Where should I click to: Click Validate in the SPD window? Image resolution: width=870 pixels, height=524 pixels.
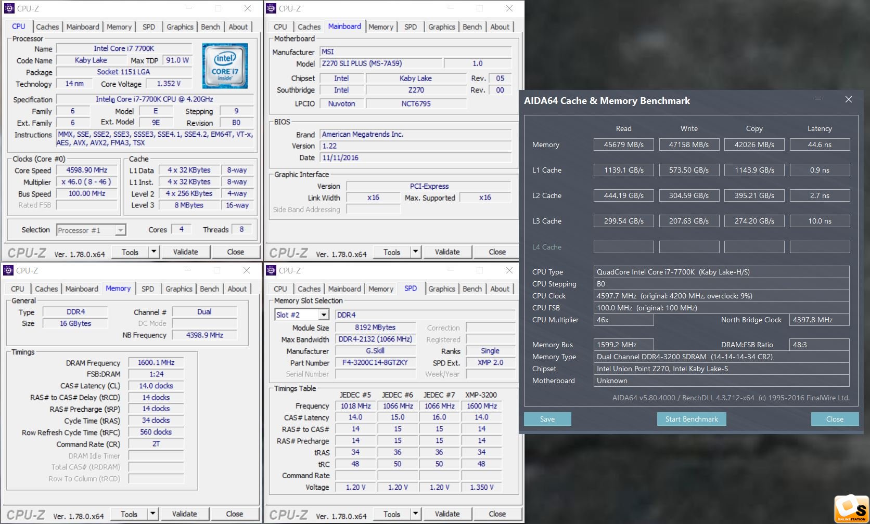[447, 514]
